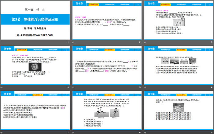Viewport: 214px width, 134px height.
Task: Select slide 2 thumbnail about 轮船
Action: pyautogui.click(x=107, y=20)
